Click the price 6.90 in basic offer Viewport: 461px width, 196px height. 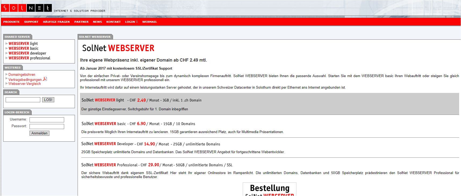[x=141, y=124]
